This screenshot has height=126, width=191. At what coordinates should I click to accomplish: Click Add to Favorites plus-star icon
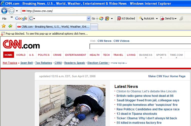pyautogui.click(x=10, y=26)
